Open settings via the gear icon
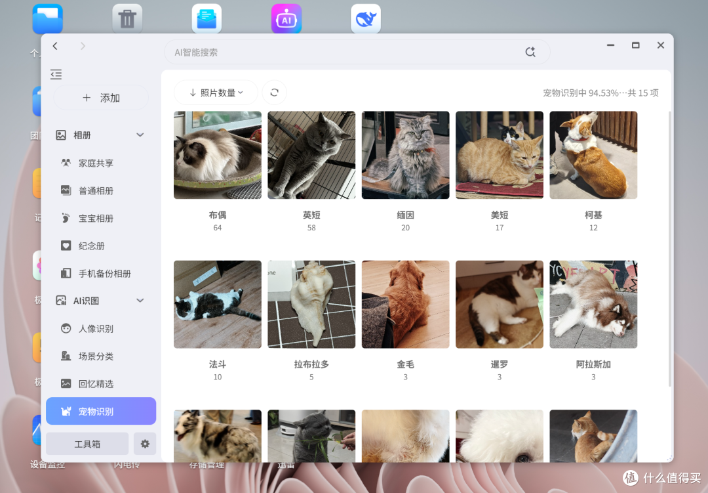The height and width of the screenshot is (493, 708). pos(145,444)
